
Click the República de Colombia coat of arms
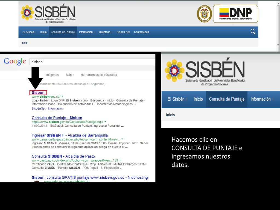tap(204, 14)
